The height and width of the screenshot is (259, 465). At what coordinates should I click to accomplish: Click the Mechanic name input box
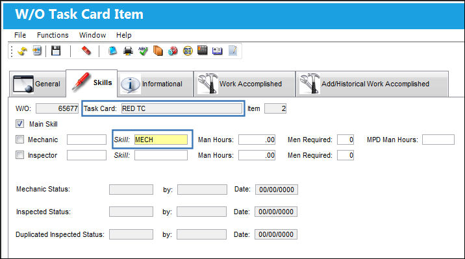click(x=86, y=140)
